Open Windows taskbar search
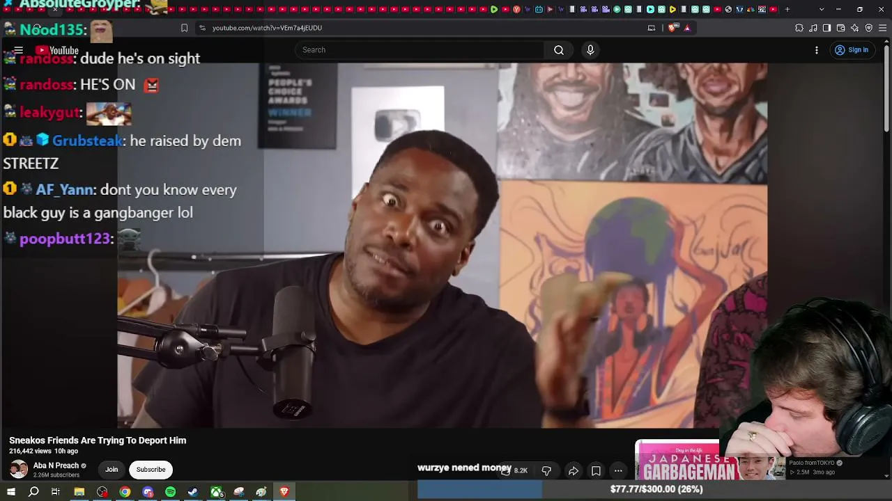This screenshot has height=501, width=892. click(33, 492)
